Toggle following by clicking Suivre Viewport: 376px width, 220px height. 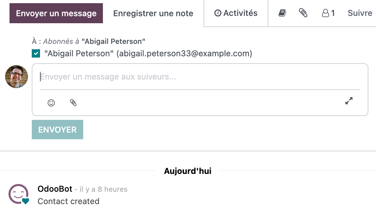[360, 13]
